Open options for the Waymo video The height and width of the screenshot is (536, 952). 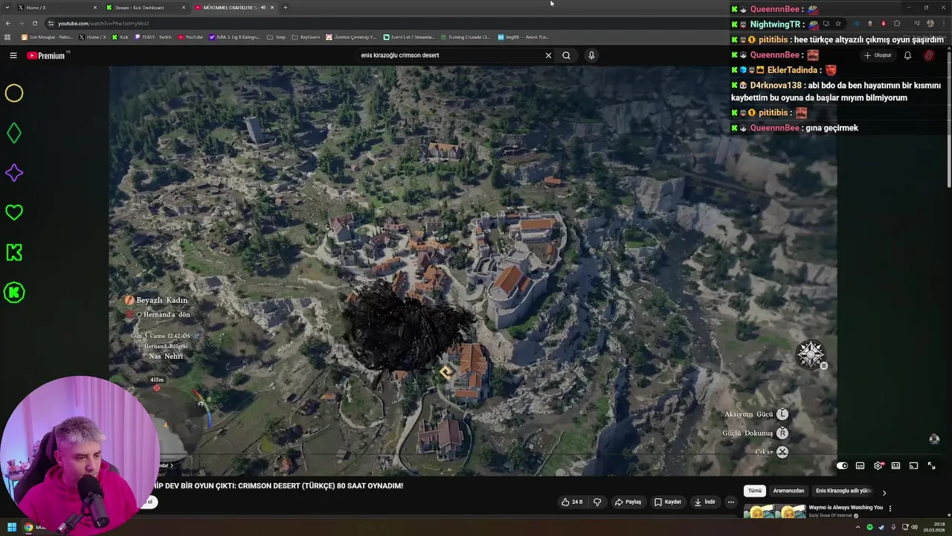click(890, 508)
